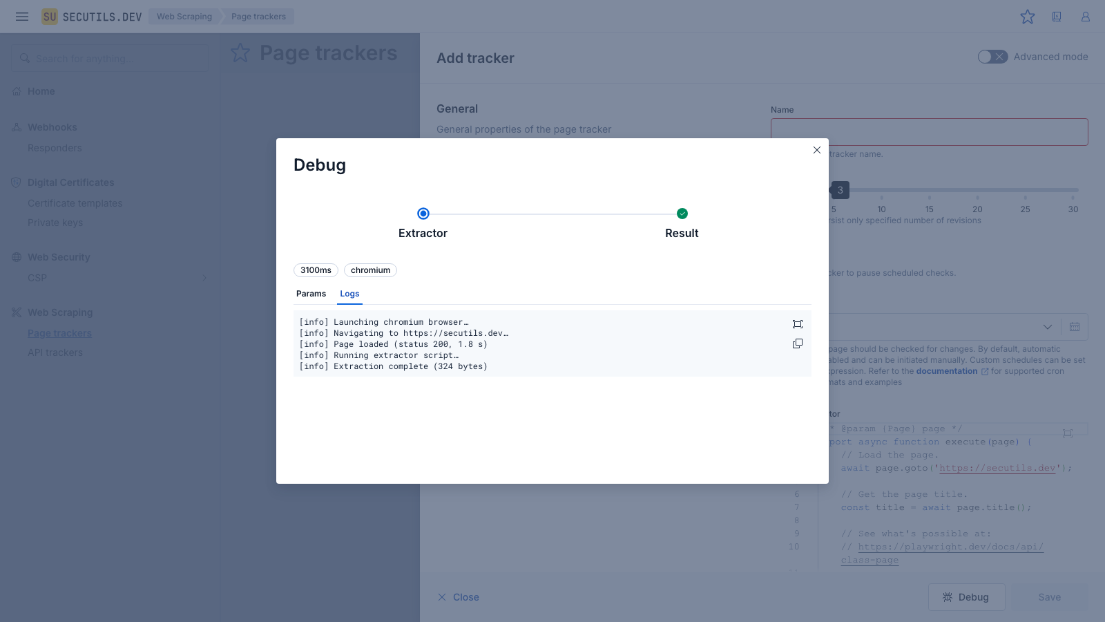Open the documentation book icon
Screen dimensions: 1105x622
coord(1057,17)
